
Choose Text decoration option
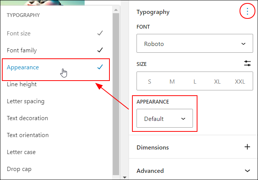[56, 118]
